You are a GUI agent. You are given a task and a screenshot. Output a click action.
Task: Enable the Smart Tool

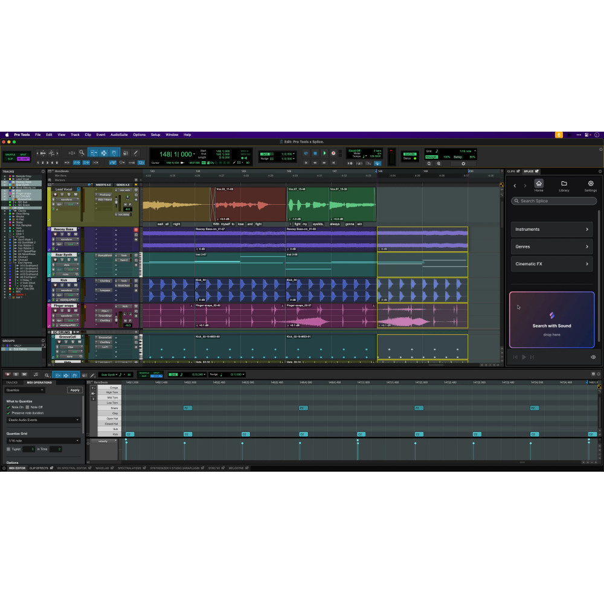pyautogui.click(x=104, y=148)
